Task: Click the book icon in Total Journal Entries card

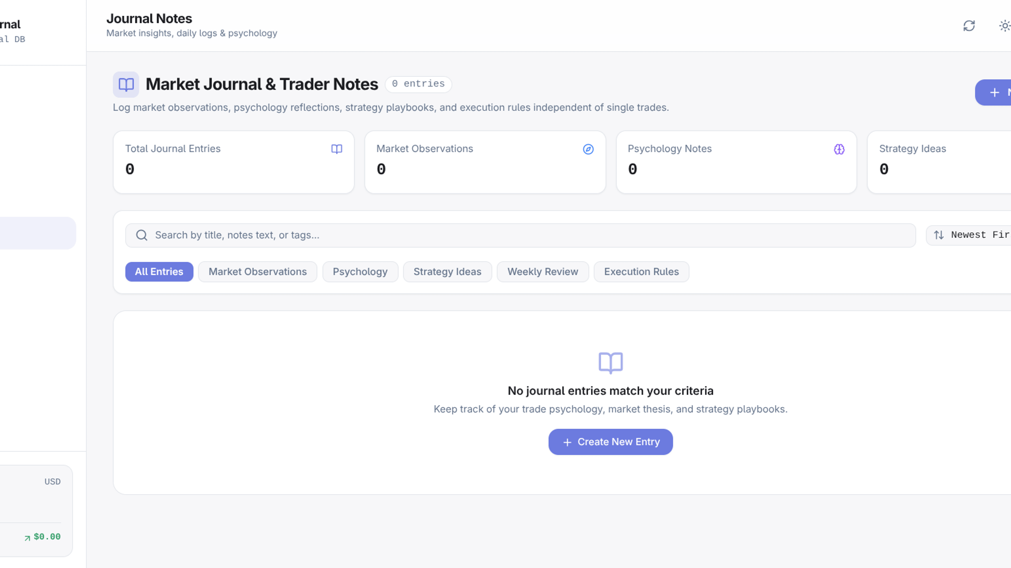Action: pyautogui.click(x=336, y=149)
